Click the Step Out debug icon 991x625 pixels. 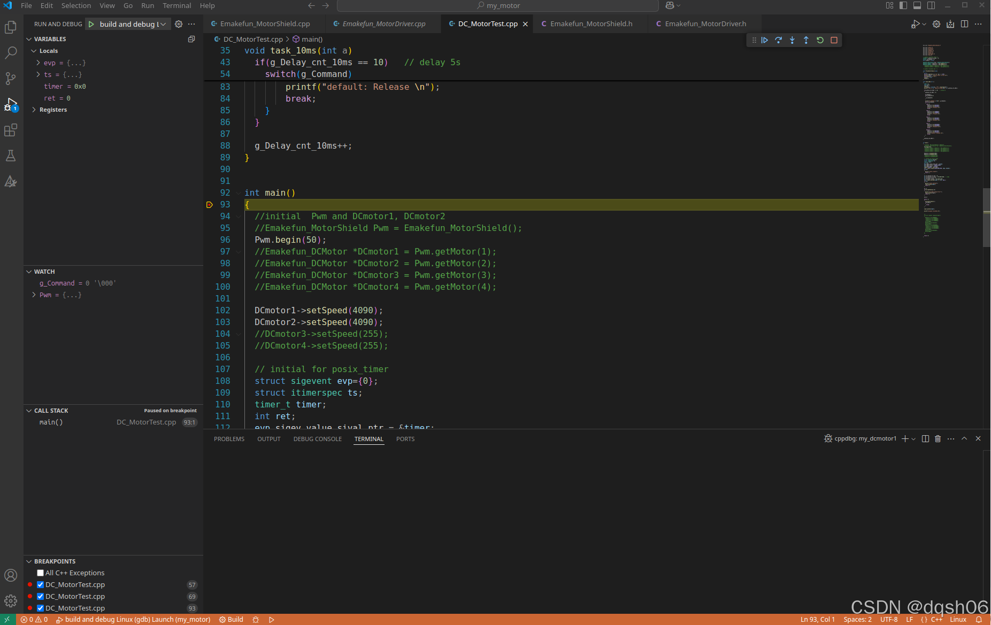click(806, 40)
